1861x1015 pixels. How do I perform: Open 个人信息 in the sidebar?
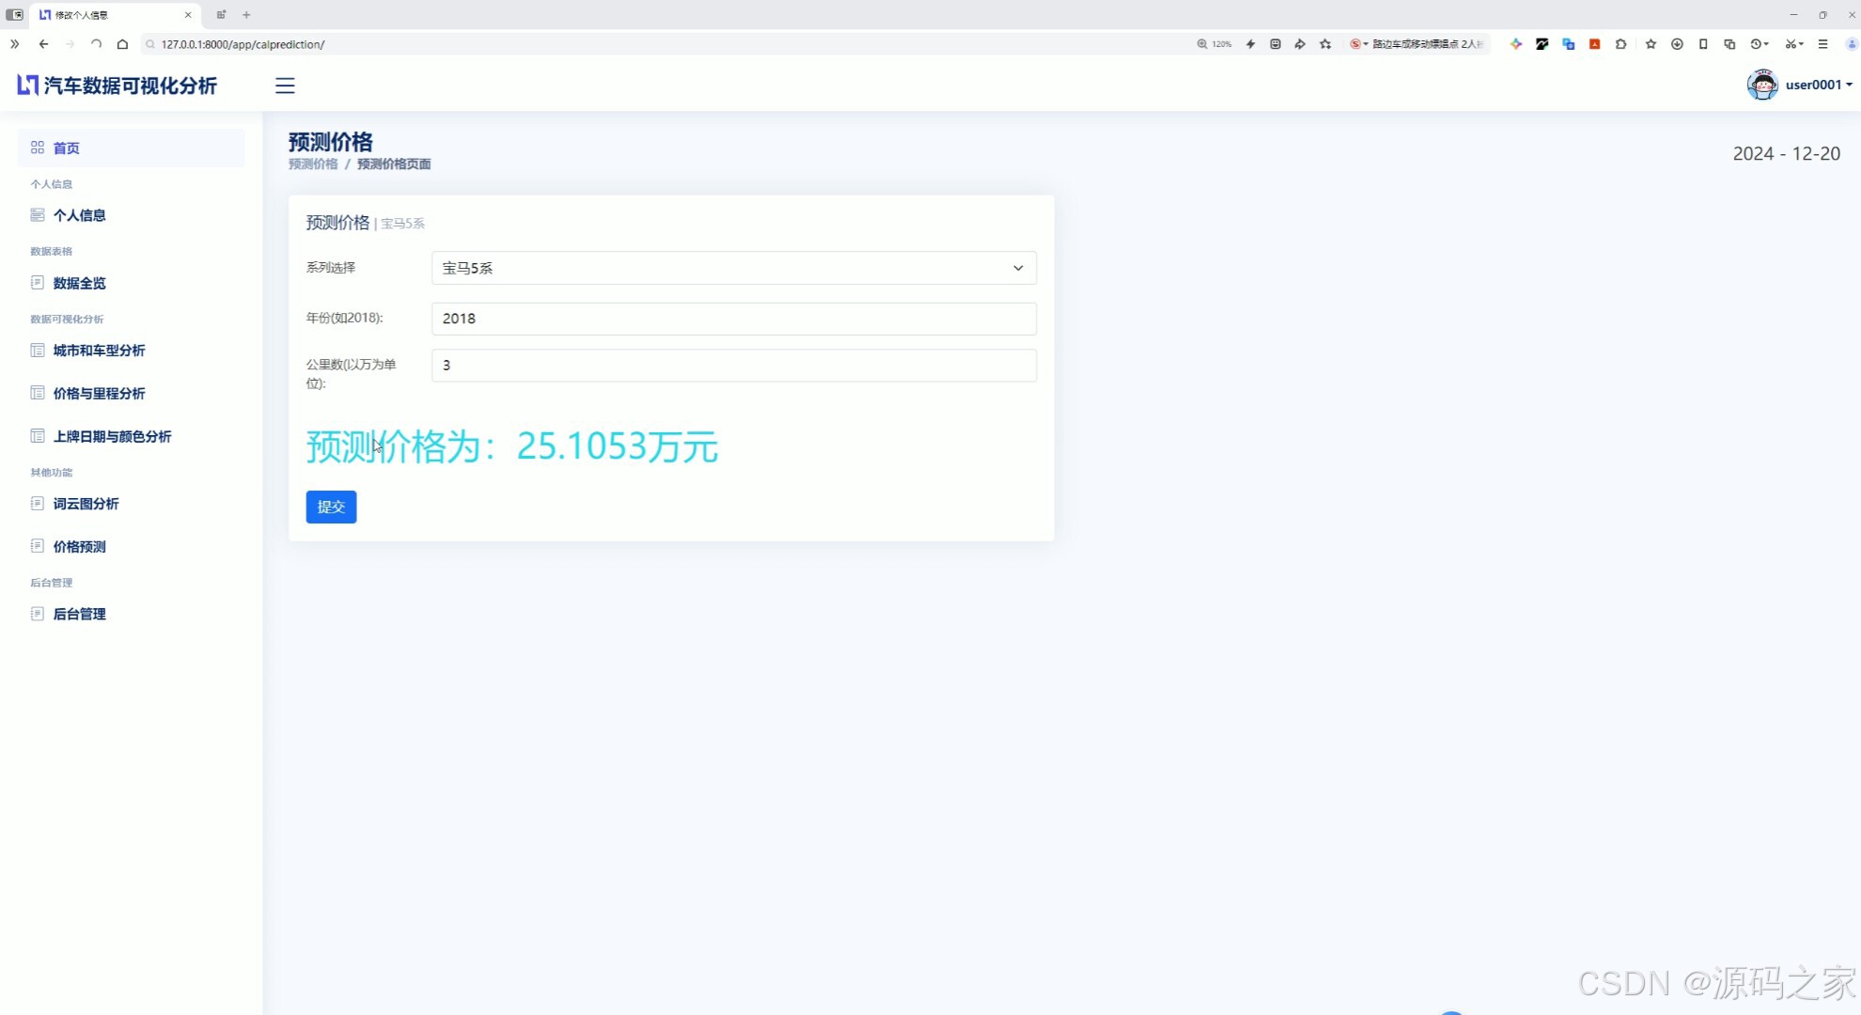coord(79,215)
